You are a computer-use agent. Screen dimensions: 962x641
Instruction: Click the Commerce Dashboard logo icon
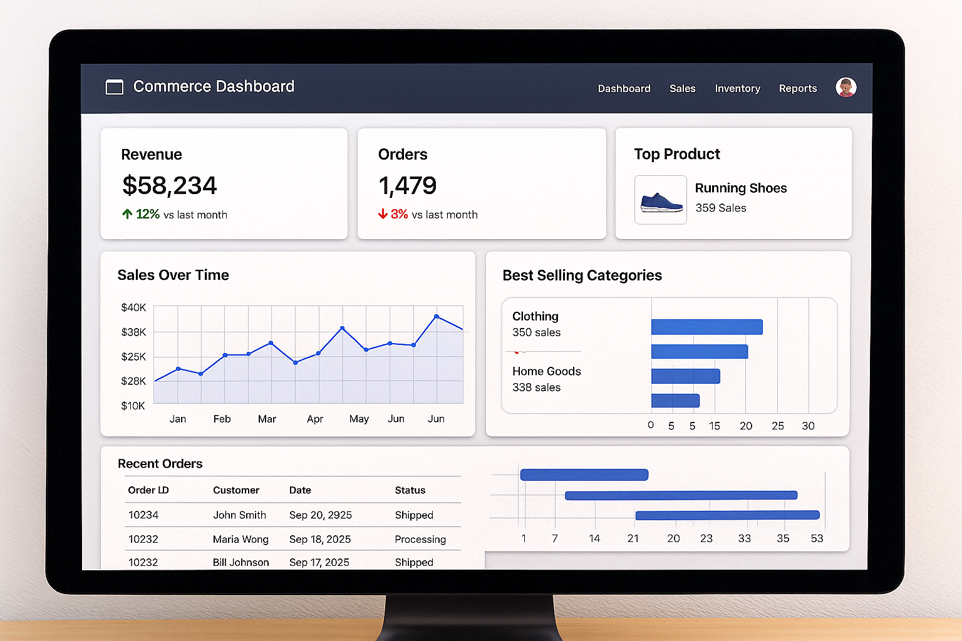(x=115, y=87)
